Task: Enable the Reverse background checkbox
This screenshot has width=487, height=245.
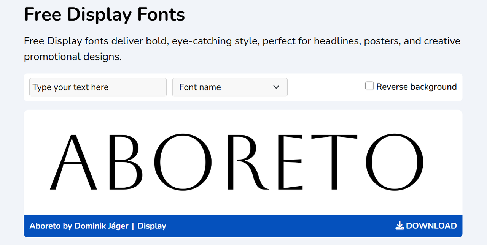Action: pyautogui.click(x=369, y=86)
